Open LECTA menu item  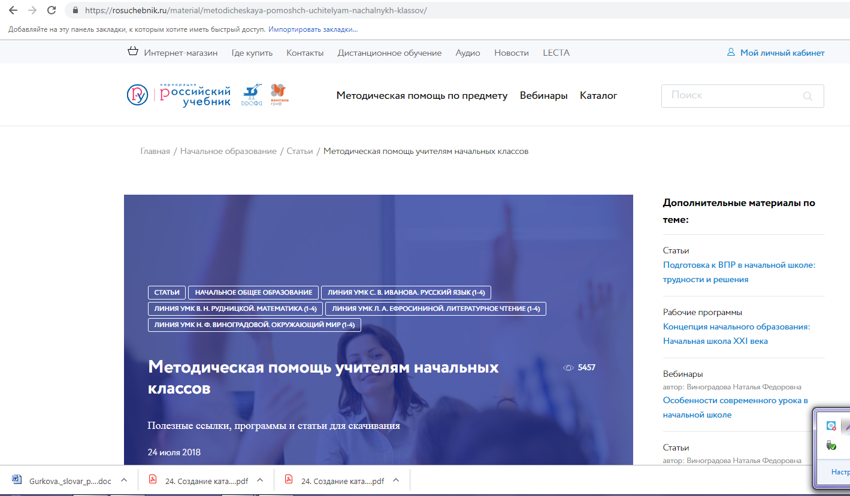[x=556, y=53]
